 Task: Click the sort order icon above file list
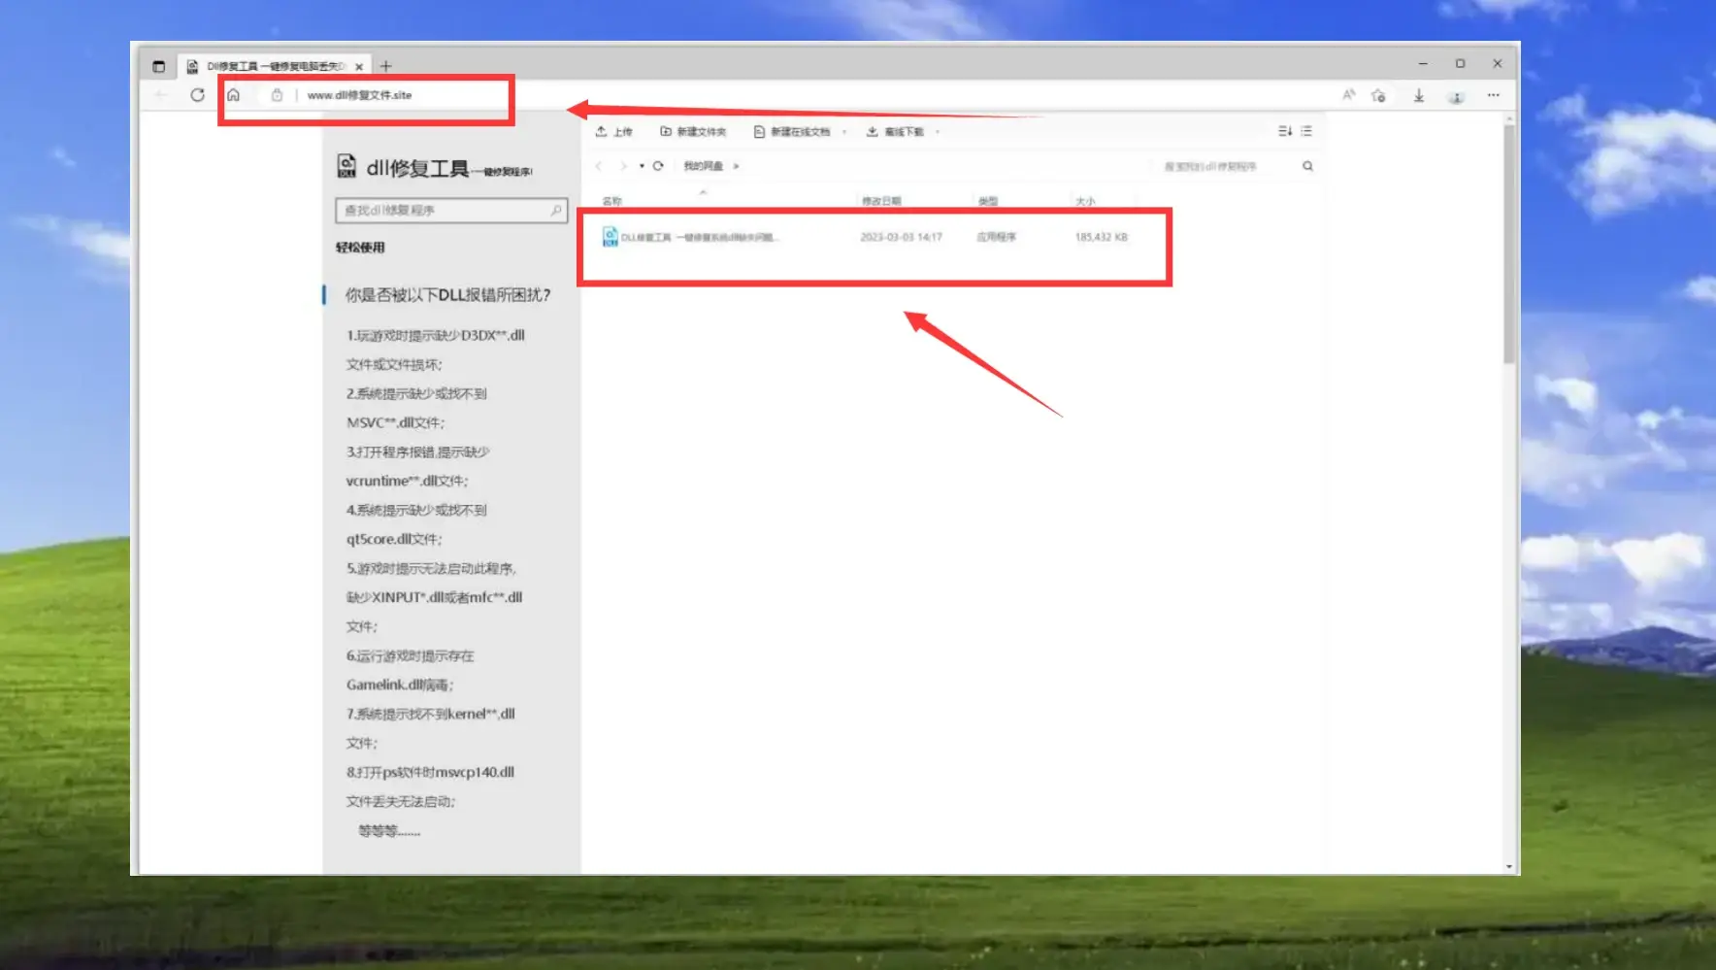click(1284, 130)
